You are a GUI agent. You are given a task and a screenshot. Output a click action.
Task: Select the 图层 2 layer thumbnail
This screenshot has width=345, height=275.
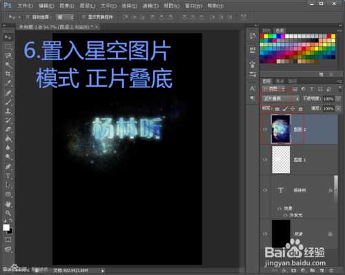281,130
